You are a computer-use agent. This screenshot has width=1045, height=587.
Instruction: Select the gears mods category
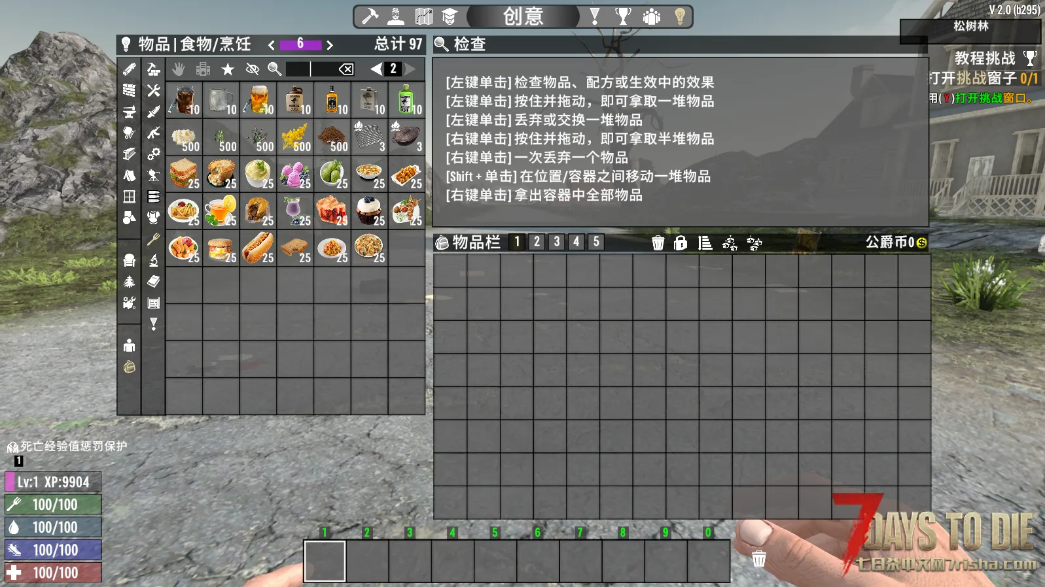(x=153, y=154)
